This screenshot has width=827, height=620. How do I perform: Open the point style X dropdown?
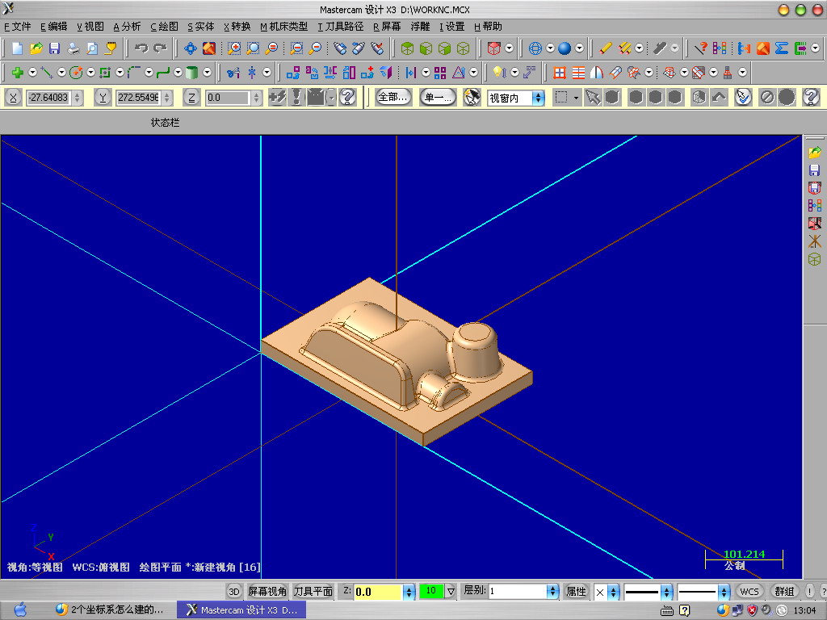point(613,592)
